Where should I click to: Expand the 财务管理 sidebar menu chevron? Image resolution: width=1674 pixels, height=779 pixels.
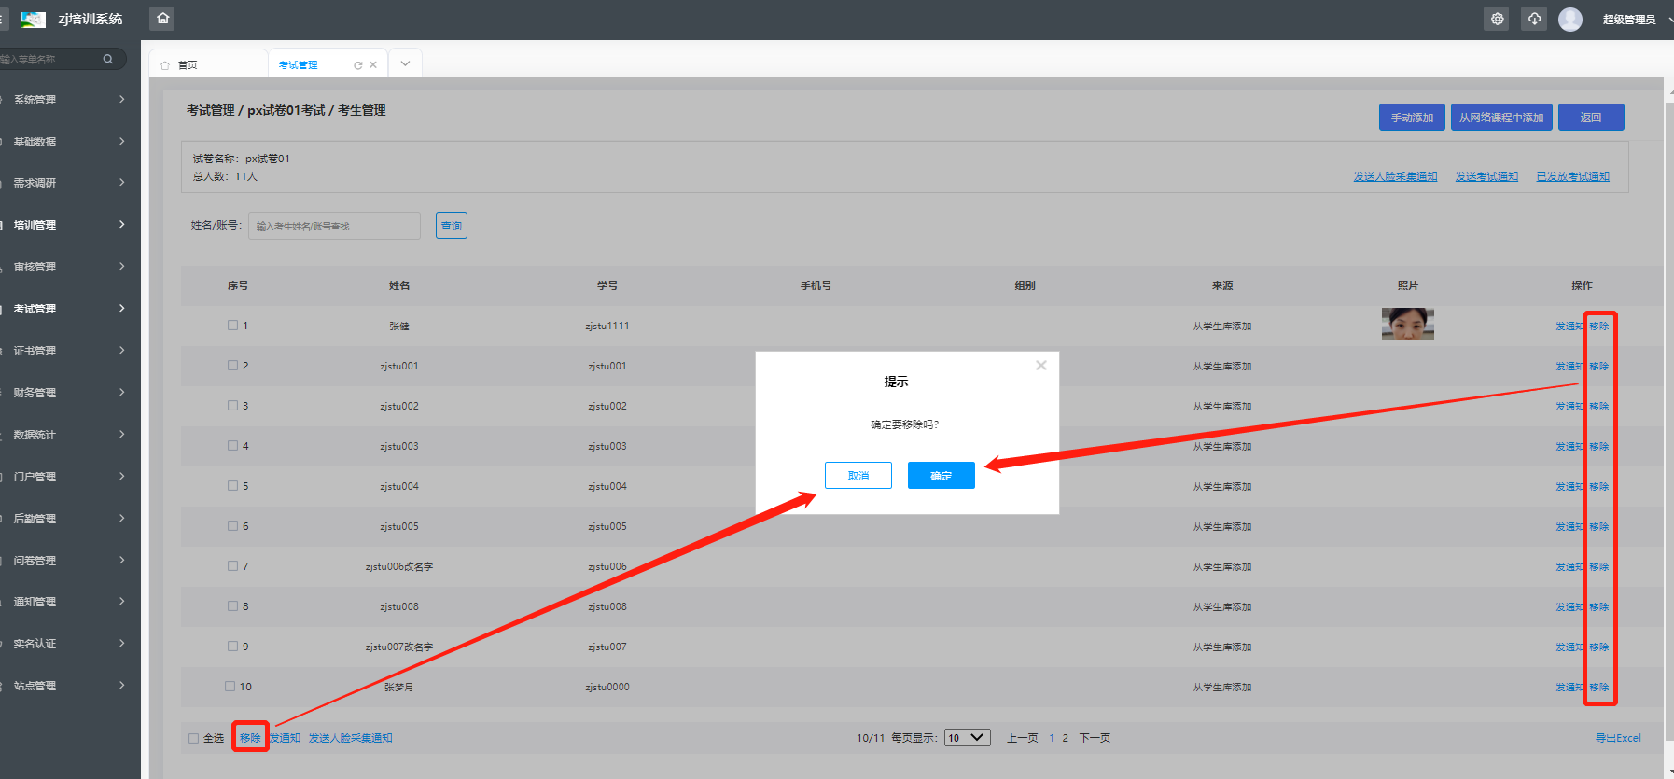122,392
